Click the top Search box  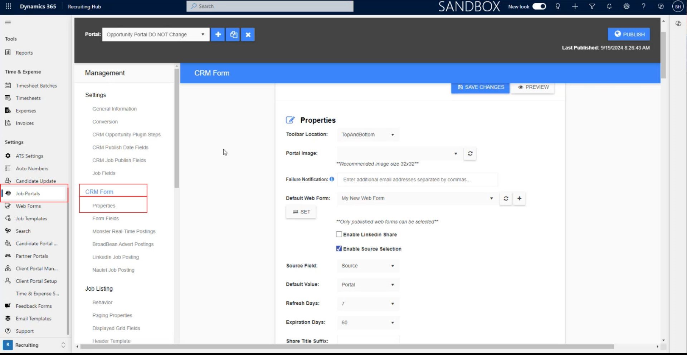pos(270,6)
